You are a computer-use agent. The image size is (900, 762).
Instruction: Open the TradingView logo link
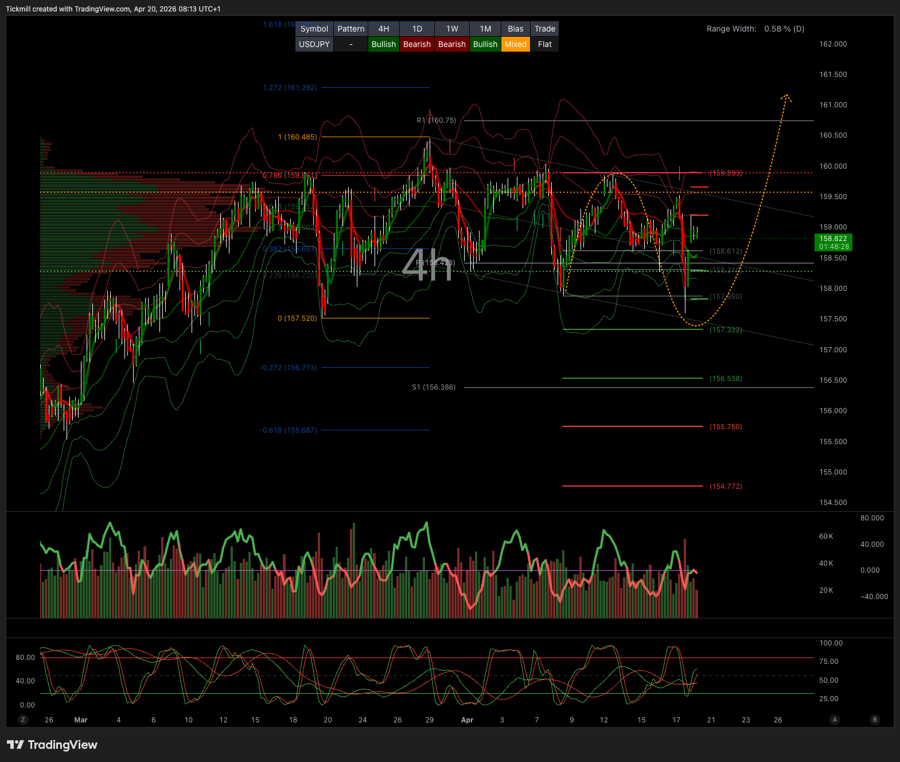(x=52, y=745)
